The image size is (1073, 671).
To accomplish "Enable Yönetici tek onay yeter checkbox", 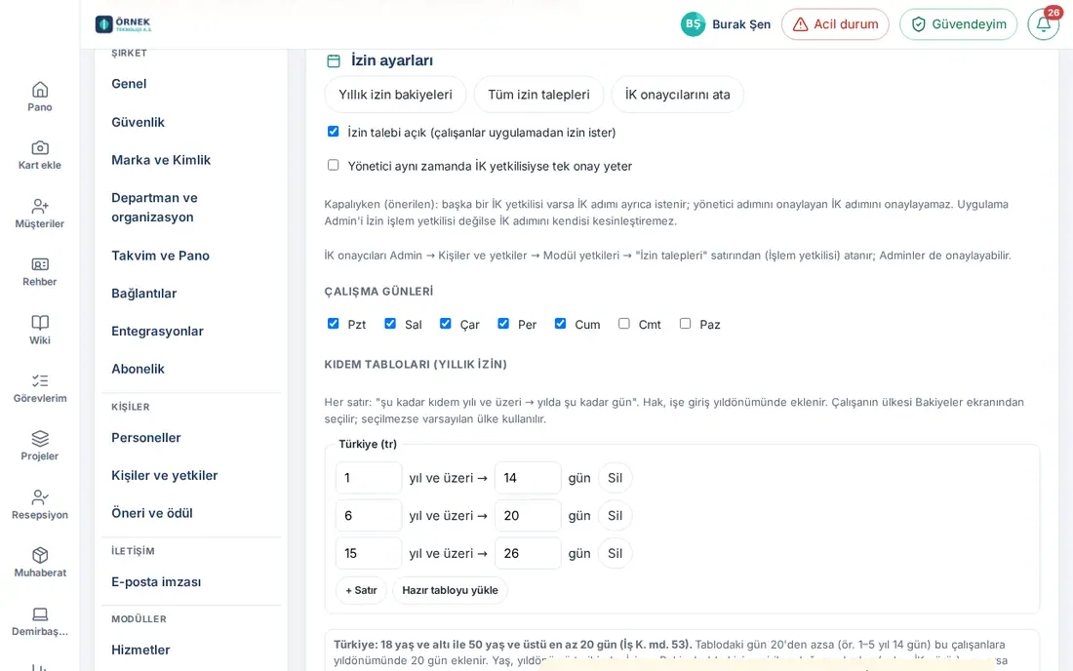I will [x=334, y=165].
